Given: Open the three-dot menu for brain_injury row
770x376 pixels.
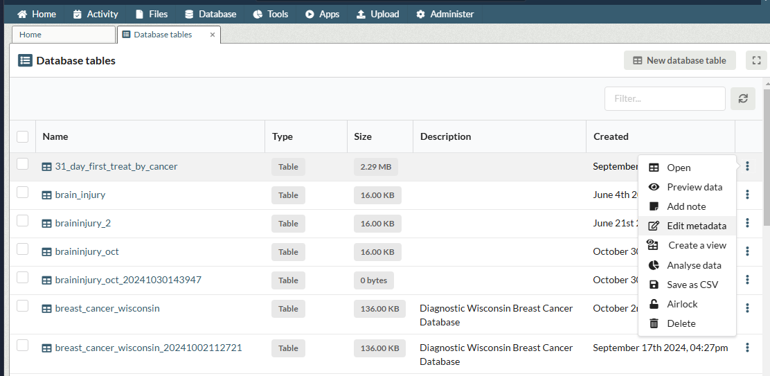Looking at the screenshot, I should (747, 195).
